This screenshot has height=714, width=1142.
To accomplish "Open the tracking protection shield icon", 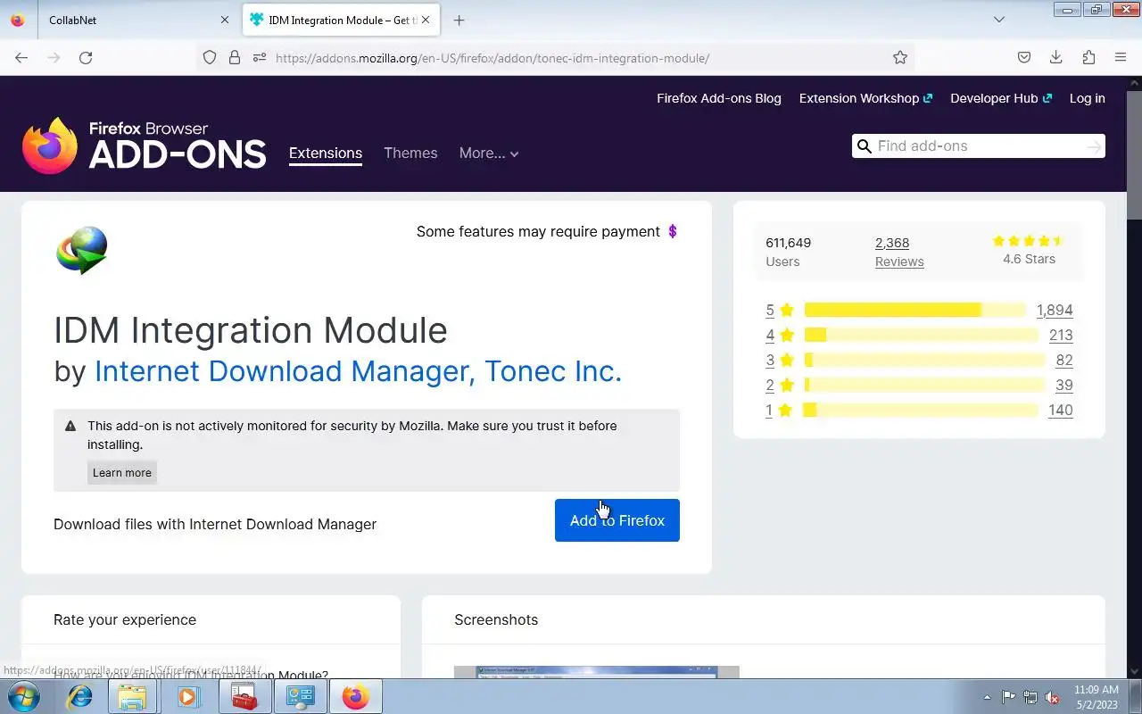I will (x=210, y=57).
